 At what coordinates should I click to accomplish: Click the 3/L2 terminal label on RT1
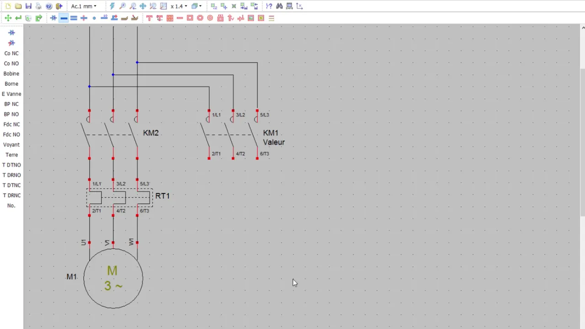tap(121, 184)
